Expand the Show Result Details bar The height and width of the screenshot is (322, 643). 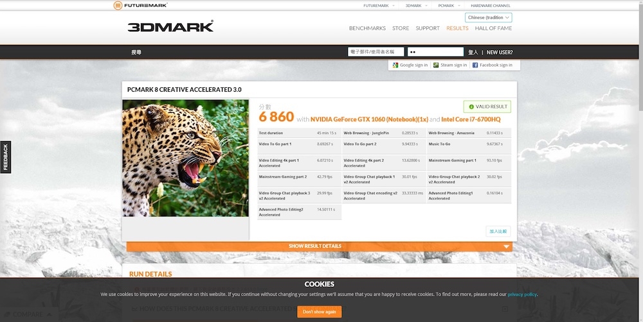(x=320, y=246)
